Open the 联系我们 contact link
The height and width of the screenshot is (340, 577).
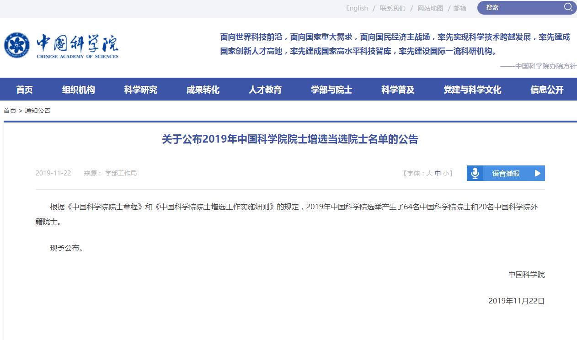pyautogui.click(x=392, y=8)
